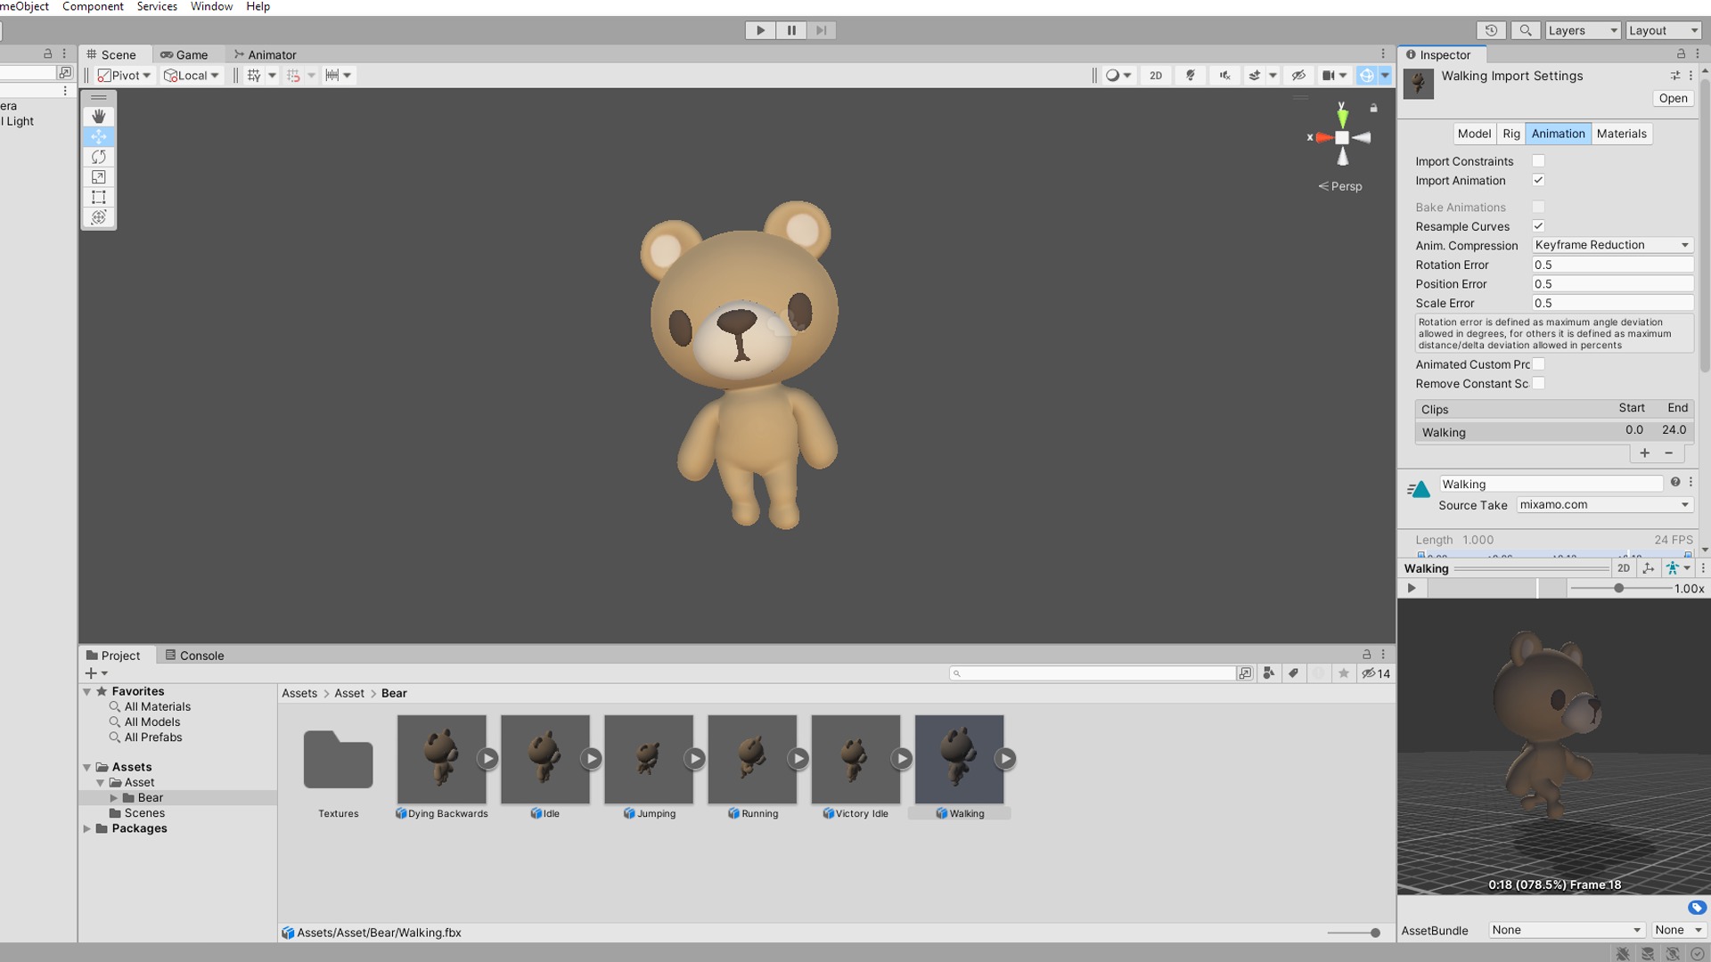Enable Remove Constant Scale Curves checkbox

pyautogui.click(x=1538, y=383)
